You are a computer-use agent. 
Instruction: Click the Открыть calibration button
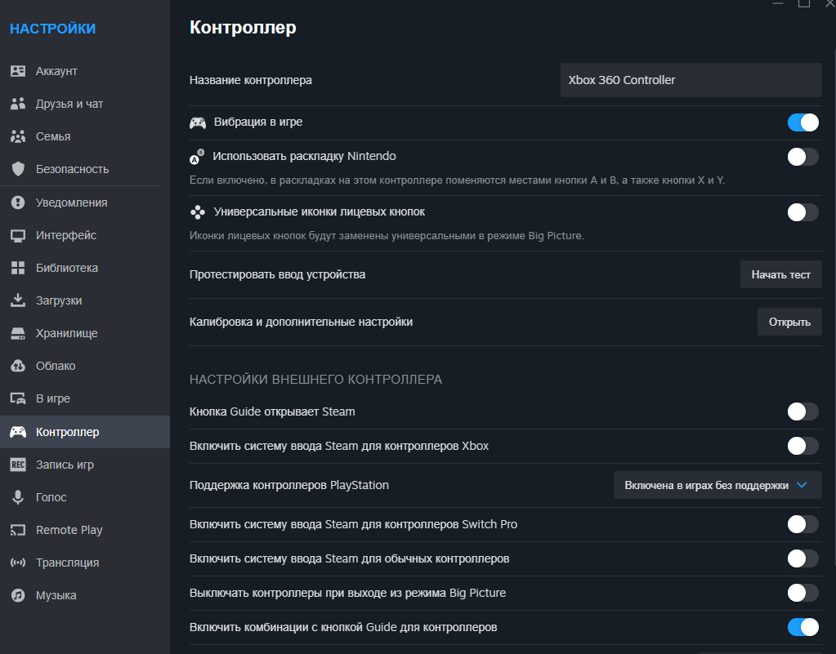pyautogui.click(x=789, y=323)
